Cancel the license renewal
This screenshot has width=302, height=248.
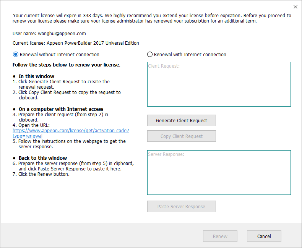[x=264, y=236]
